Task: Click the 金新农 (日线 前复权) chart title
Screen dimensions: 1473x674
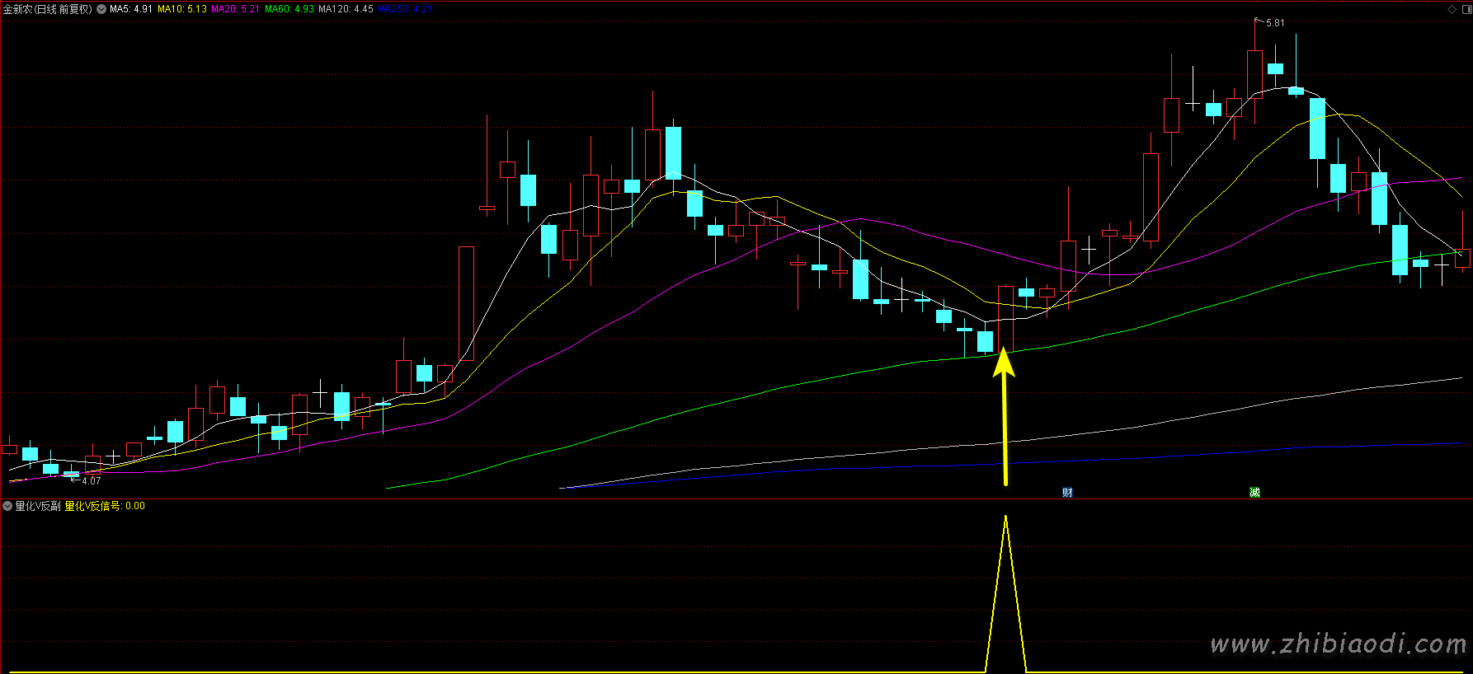Action: pyautogui.click(x=48, y=9)
